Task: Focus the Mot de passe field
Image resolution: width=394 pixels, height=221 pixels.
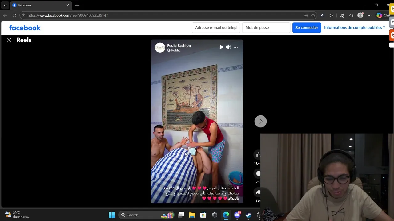Action: click(266, 28)
